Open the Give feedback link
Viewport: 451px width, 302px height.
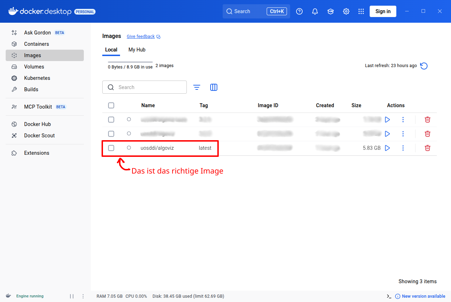141,37
